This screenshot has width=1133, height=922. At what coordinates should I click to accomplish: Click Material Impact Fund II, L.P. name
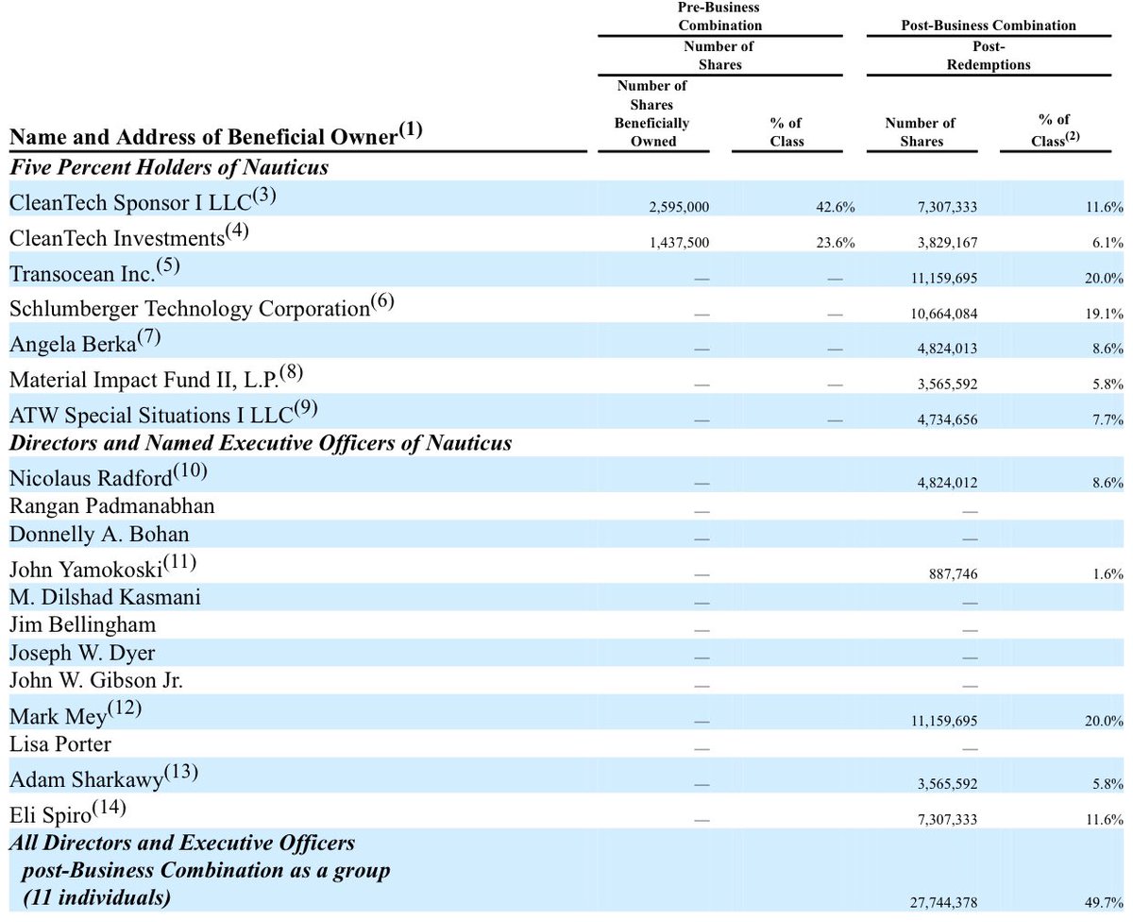156,379
